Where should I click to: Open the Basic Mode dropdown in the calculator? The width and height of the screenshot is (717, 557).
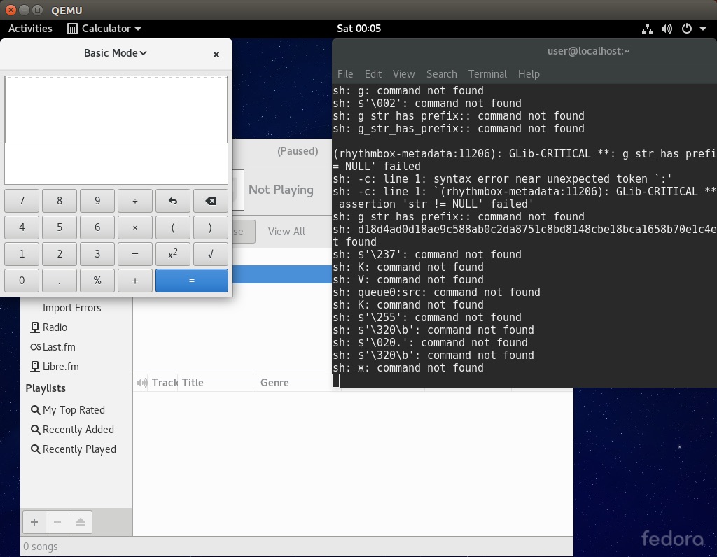click(115, 53)
